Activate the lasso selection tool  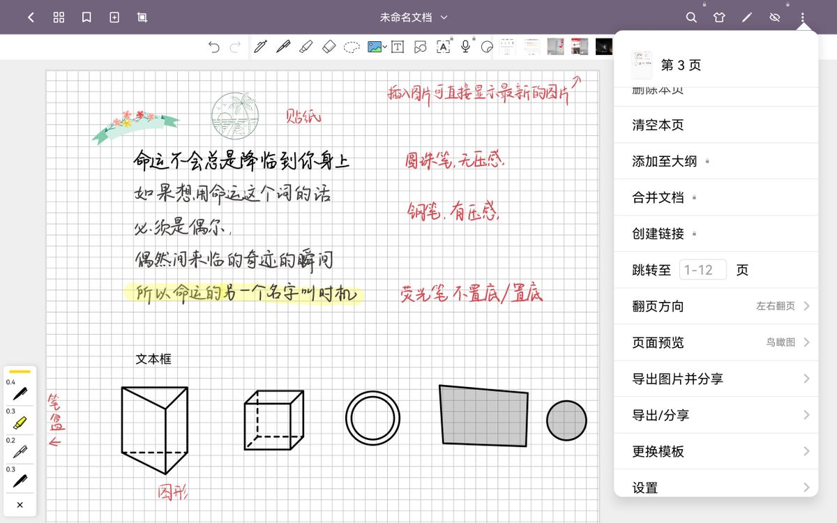coord(351,47)
